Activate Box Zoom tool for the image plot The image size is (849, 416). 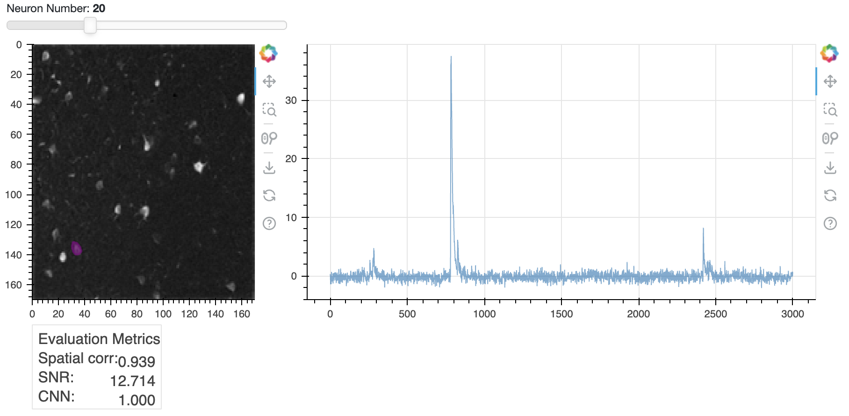point(269,110)
